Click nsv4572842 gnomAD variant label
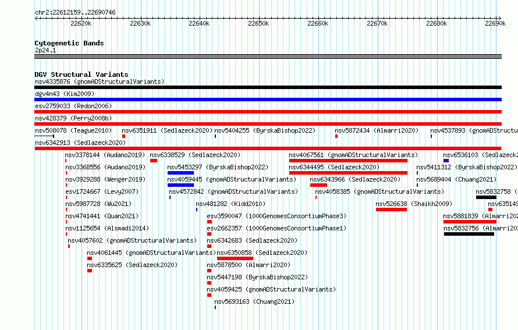Screen dimensions: 518x330 coord(233,191)
